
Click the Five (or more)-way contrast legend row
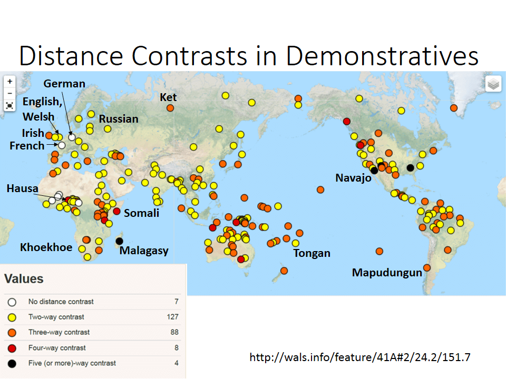(x=93, y=363)
